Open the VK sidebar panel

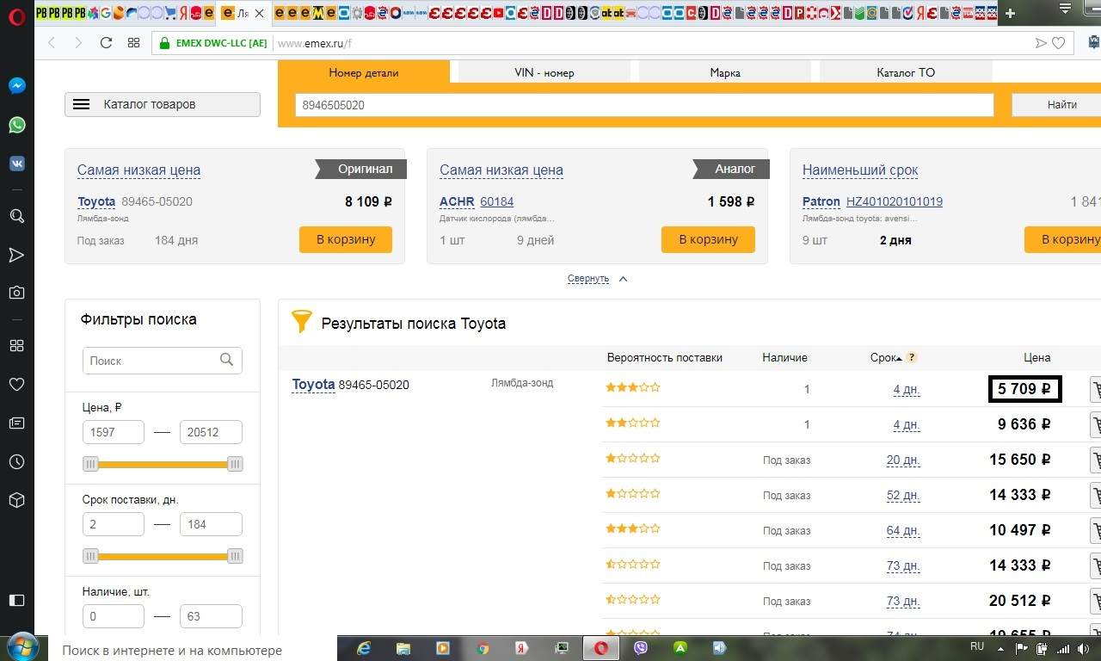click(16, 164)
